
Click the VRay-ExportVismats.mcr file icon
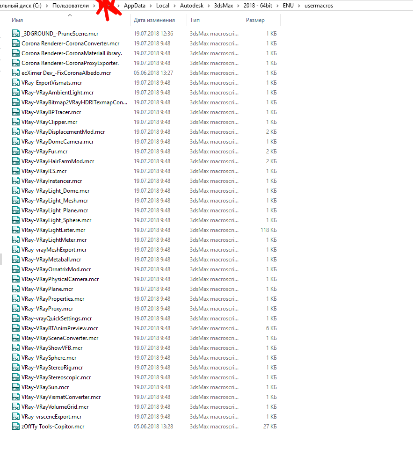16,83
